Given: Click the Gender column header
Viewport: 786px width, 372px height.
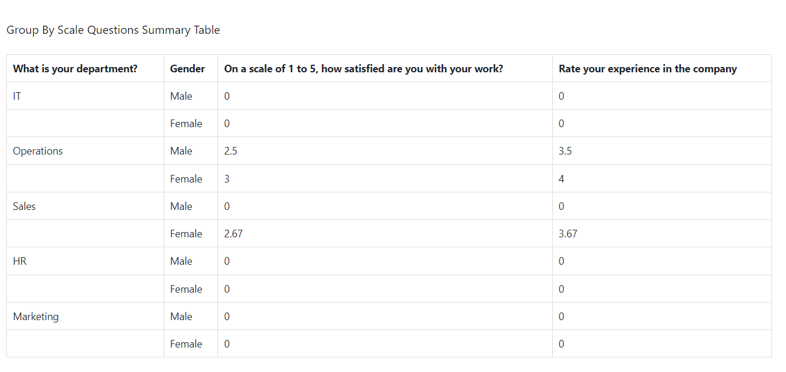Looking at the screenshot, I should click(x=187, y=69).
